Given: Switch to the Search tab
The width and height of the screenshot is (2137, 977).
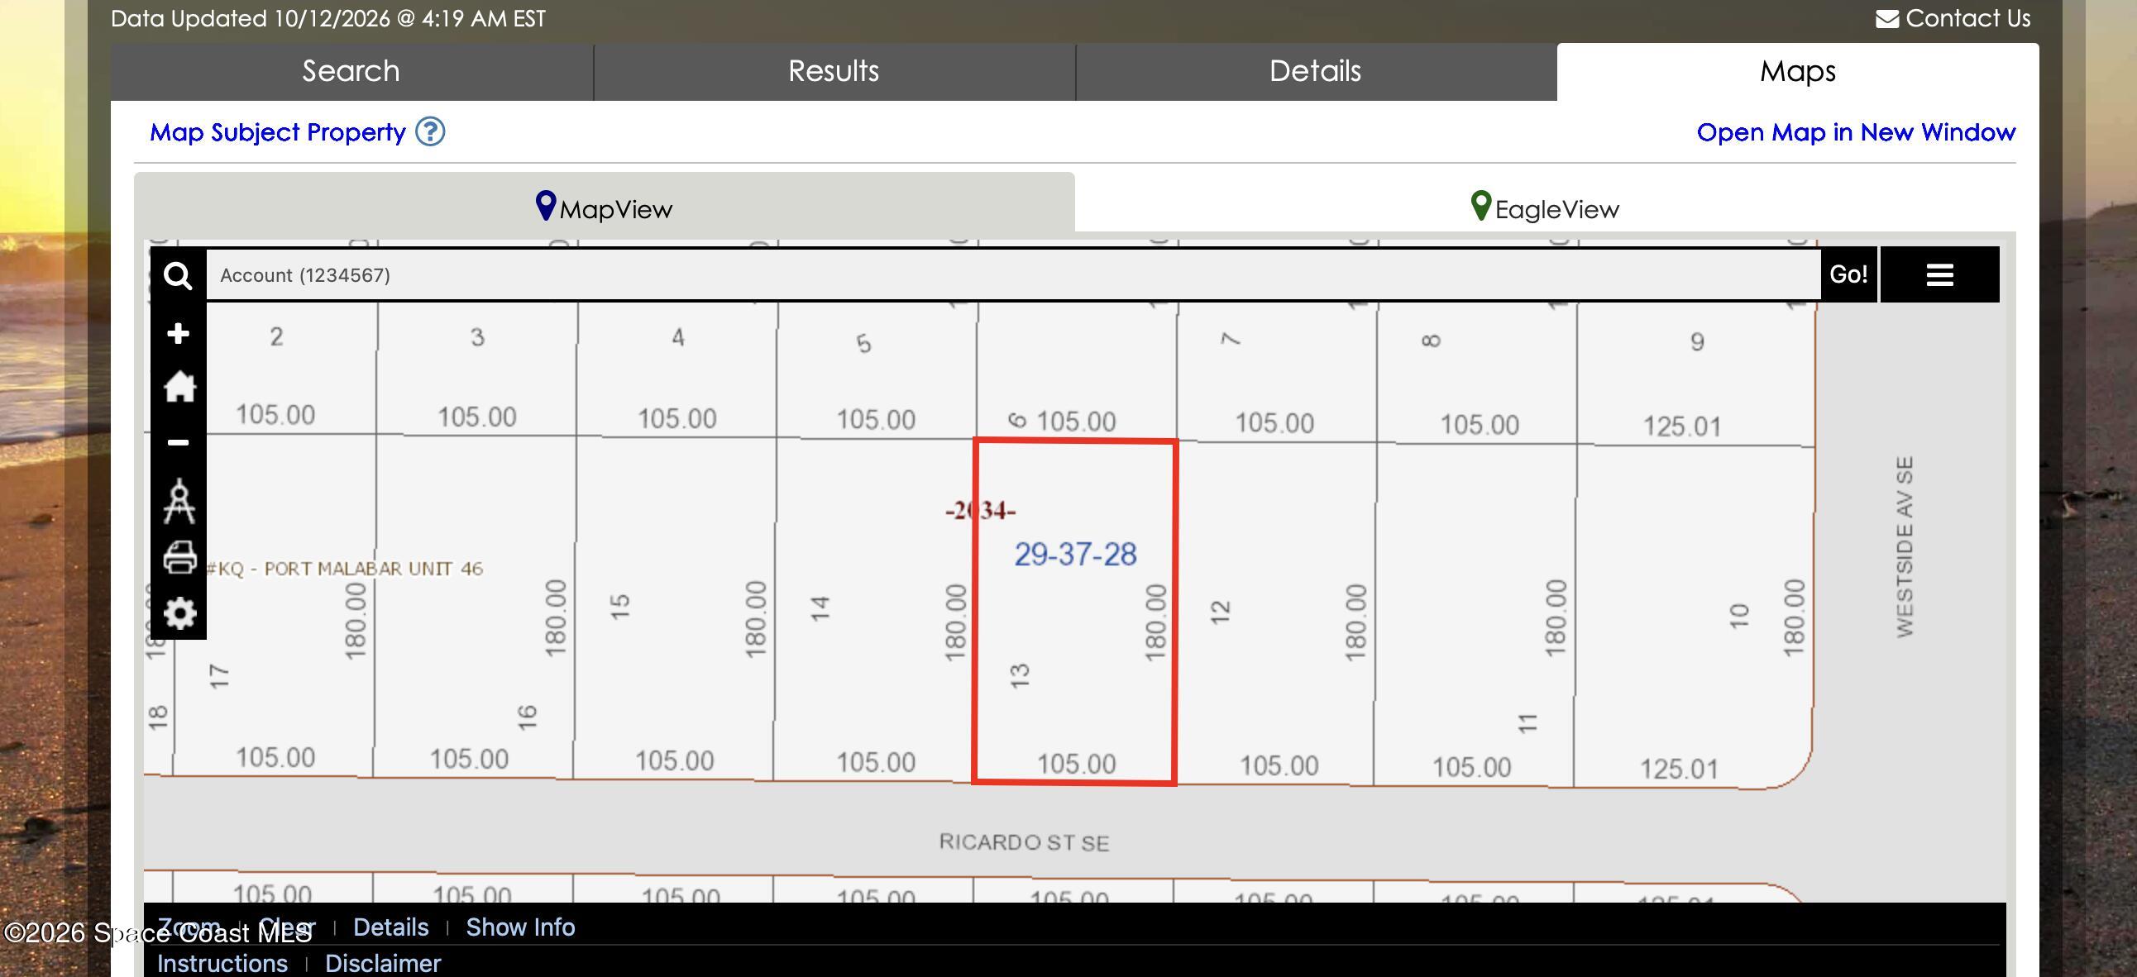Looking at the screenshot, I should 351,71.
